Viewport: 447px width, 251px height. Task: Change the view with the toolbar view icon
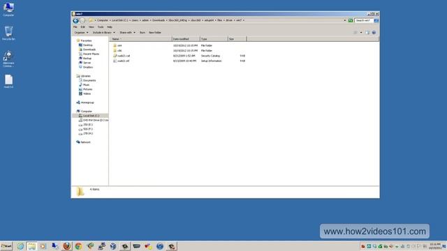[x=356, y=33]
